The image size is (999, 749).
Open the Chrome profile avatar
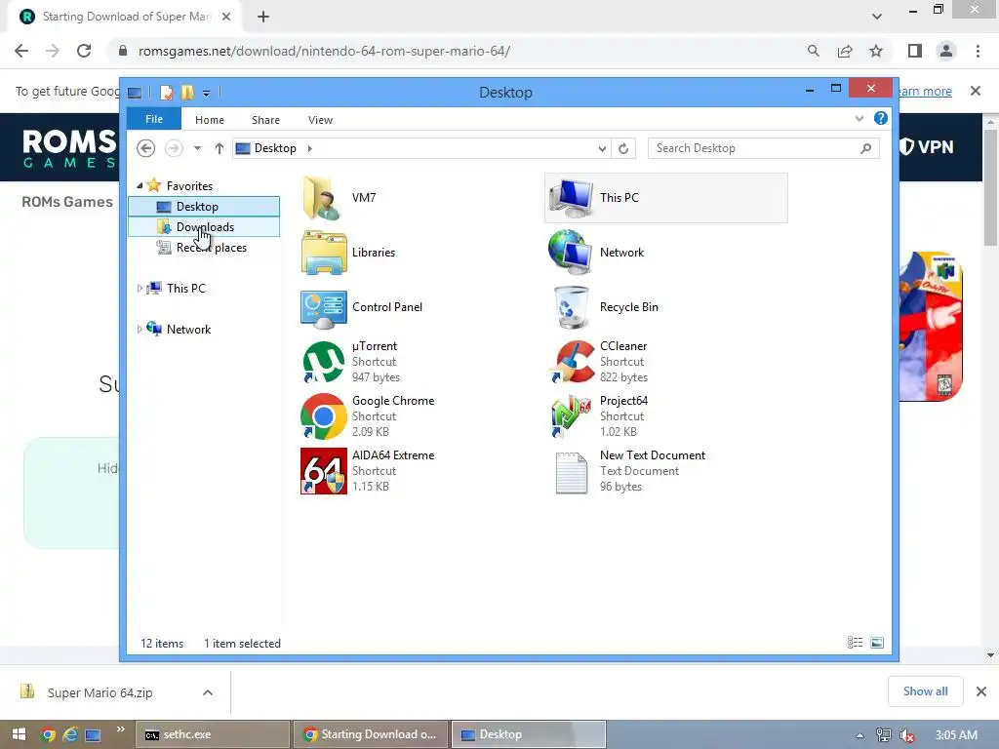click(x=946, y=51)
